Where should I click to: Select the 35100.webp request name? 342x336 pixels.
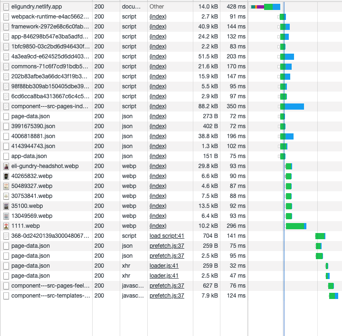point(27,206)
